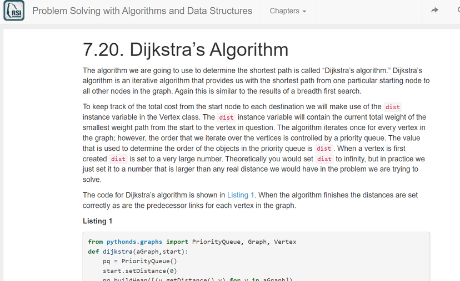Click the forward arrow icon in navbar
Viewport: 460px width, 281px height.
pos(434,11)
